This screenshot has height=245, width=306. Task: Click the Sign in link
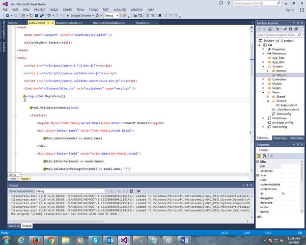tap(290, 9)
